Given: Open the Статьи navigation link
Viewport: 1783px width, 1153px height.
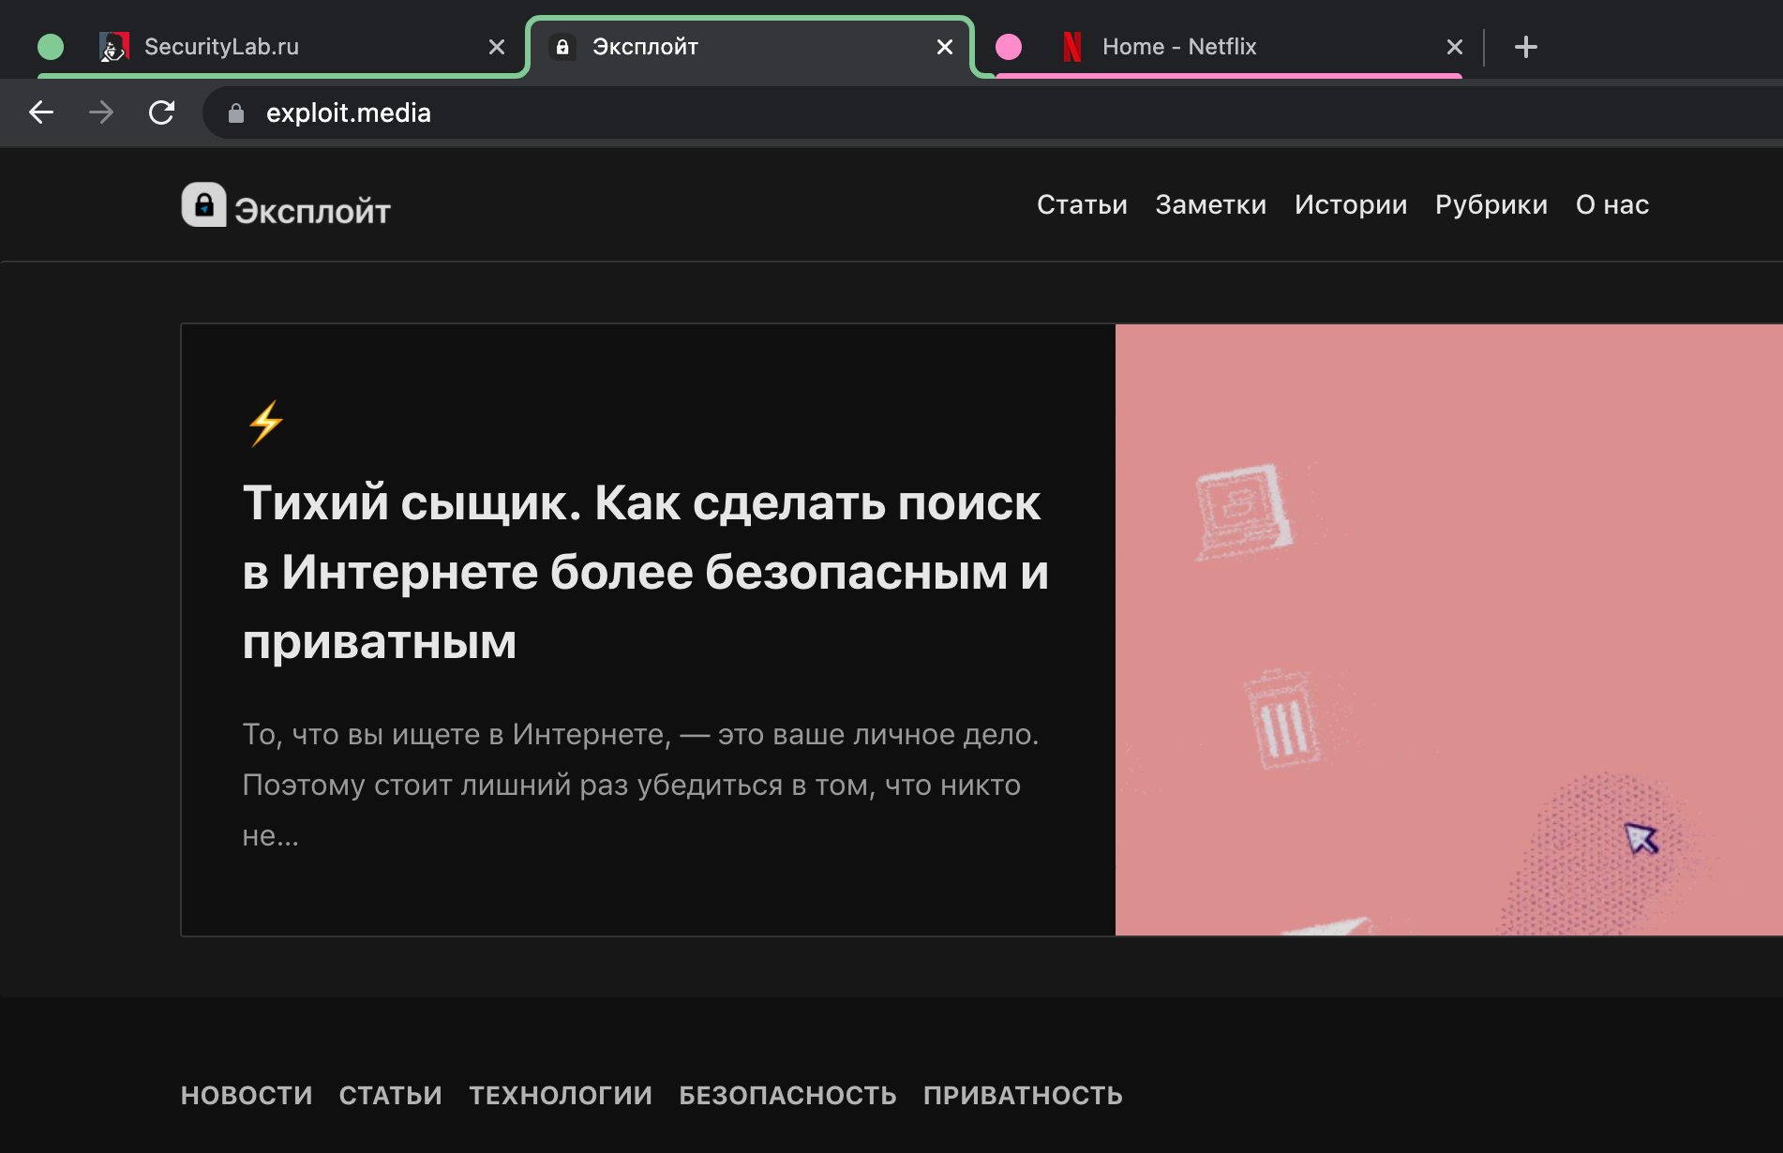Looking at the screenshot, I should [1082, 204].
